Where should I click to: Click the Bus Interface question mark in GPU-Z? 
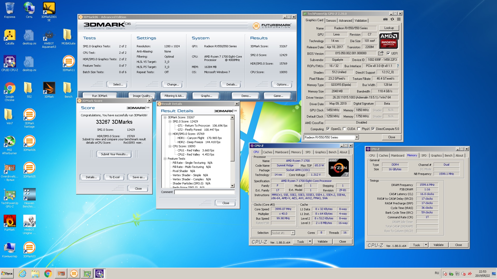click(x=398, y=66)
